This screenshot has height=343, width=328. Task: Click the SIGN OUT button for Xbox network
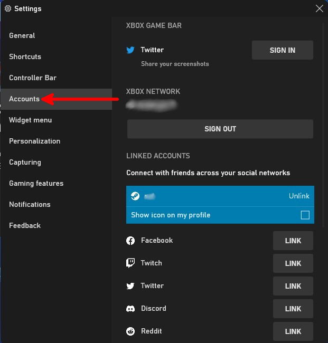pos(220,129)
